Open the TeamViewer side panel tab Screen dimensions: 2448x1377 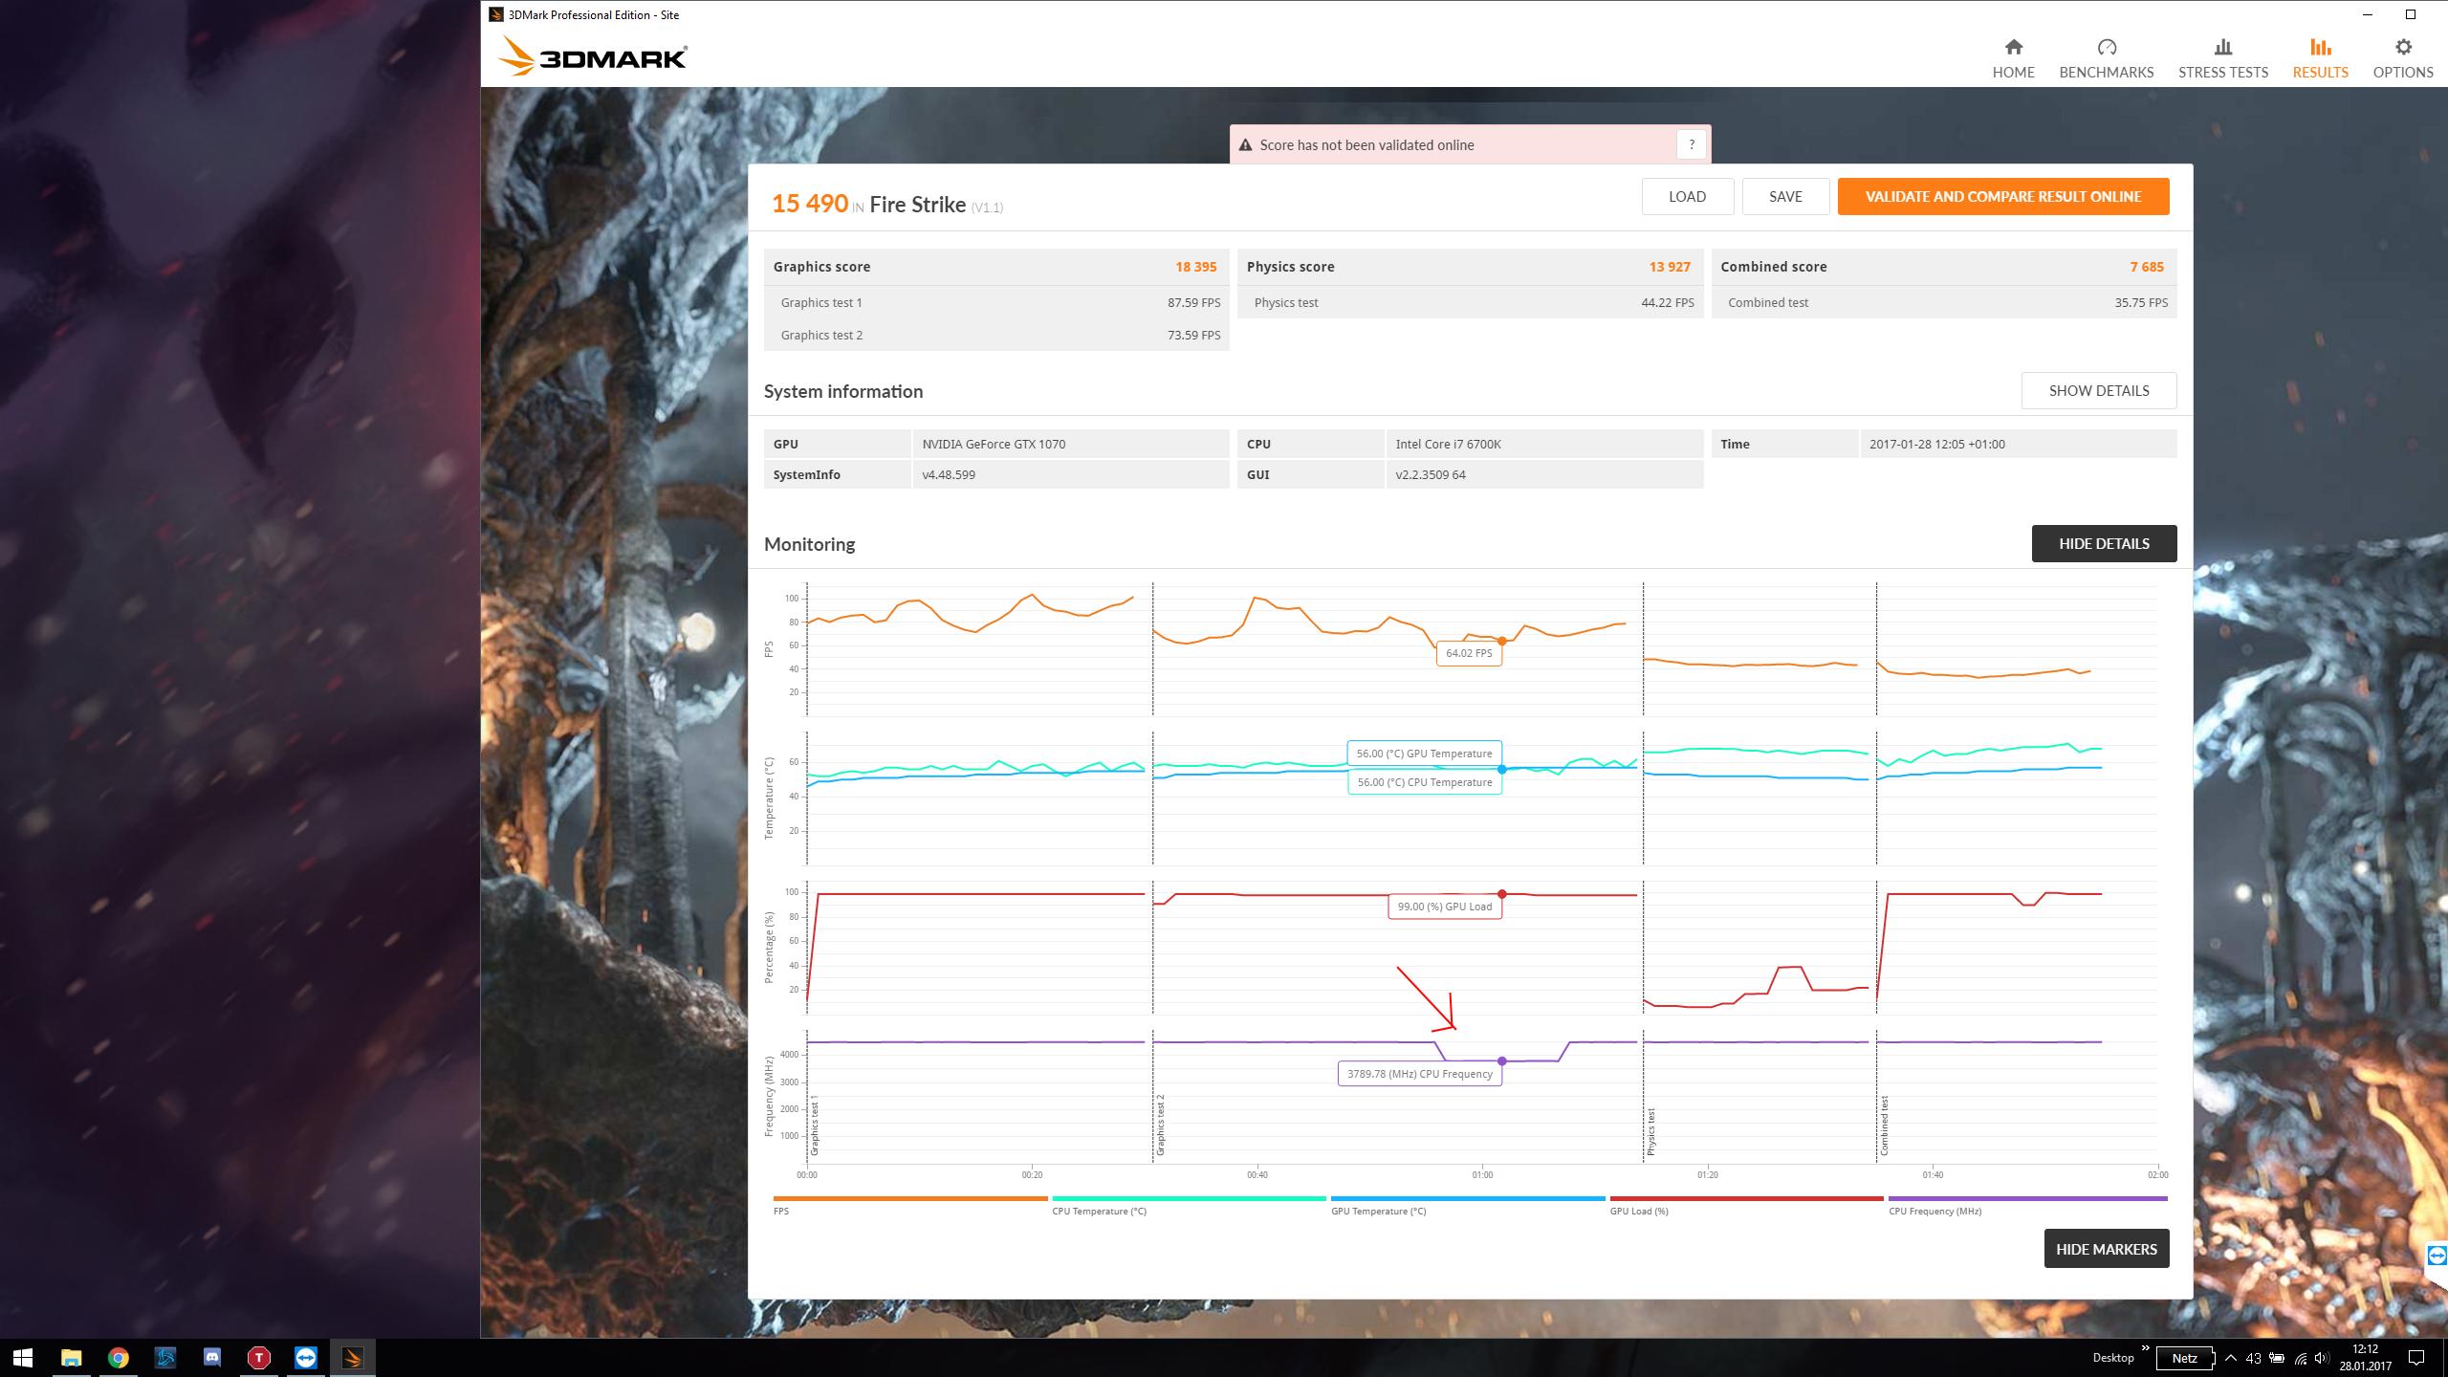point(2437,1256)
